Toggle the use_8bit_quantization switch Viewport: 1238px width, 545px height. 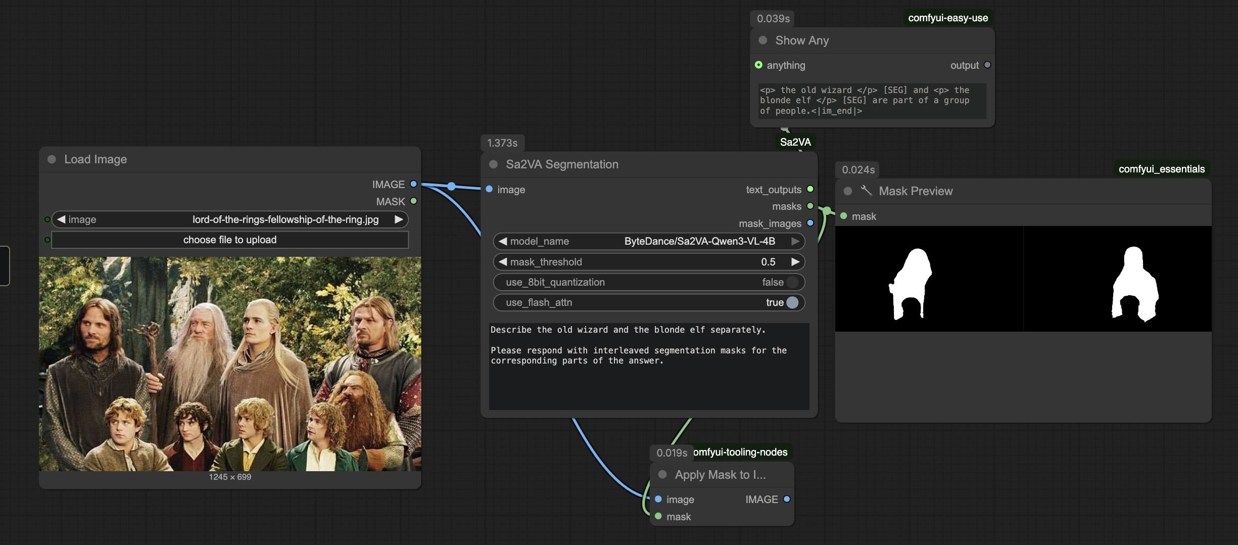pos(792,282)
